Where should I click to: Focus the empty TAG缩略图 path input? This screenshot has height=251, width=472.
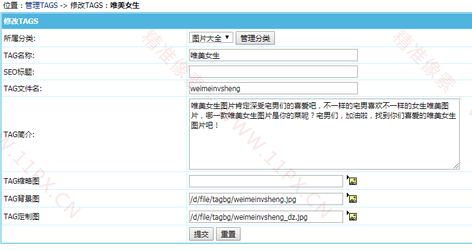coord(266,181)
